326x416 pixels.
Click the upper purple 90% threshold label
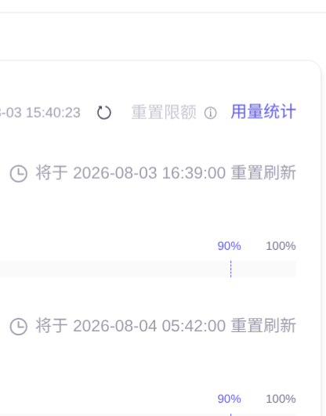point(229,246)
